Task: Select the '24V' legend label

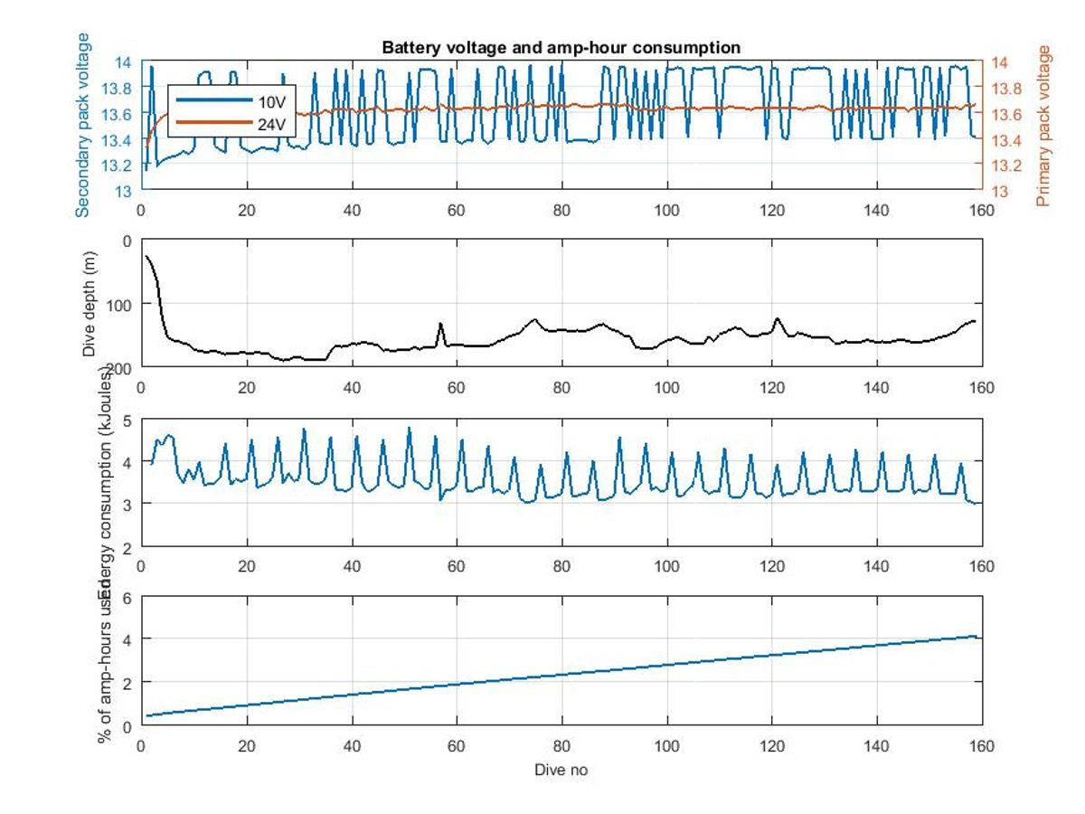Action: click(x=271, y=126)
